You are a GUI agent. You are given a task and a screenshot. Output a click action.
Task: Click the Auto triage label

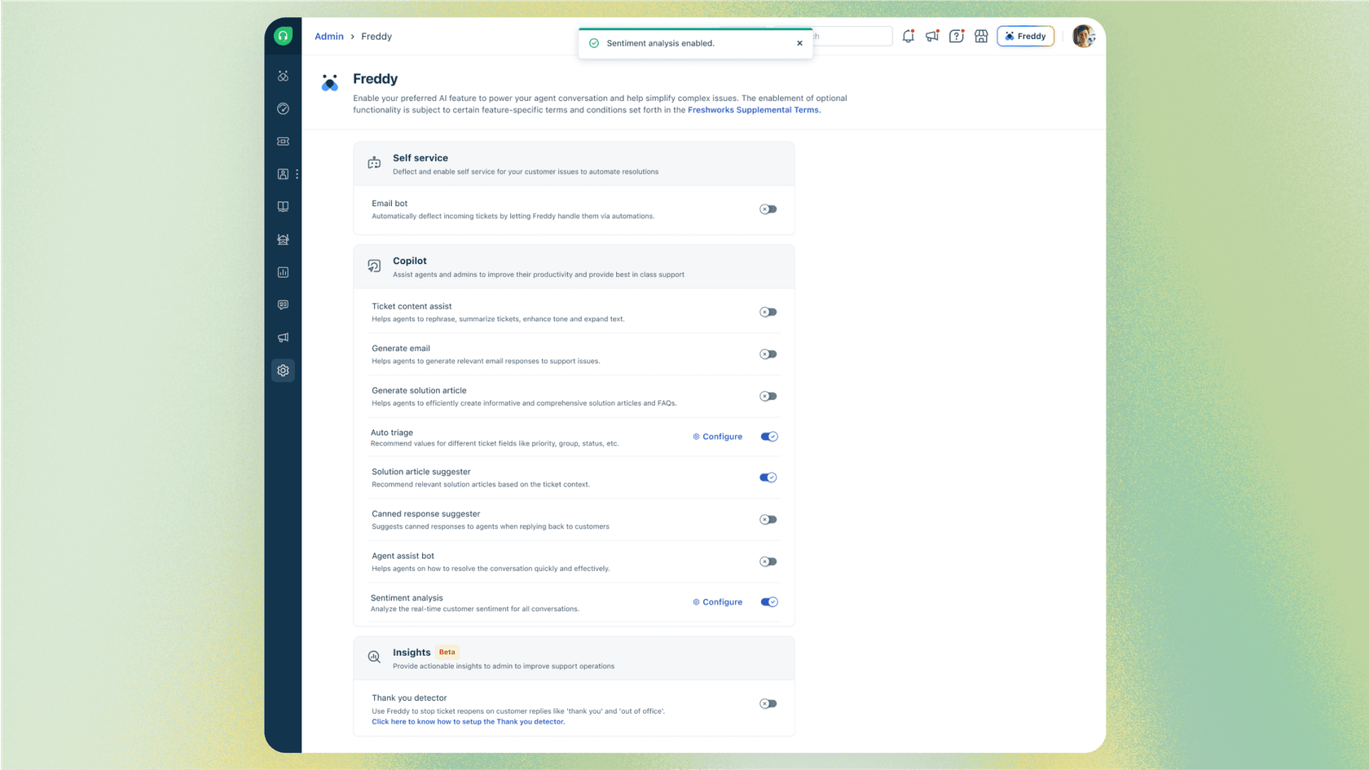392,433
